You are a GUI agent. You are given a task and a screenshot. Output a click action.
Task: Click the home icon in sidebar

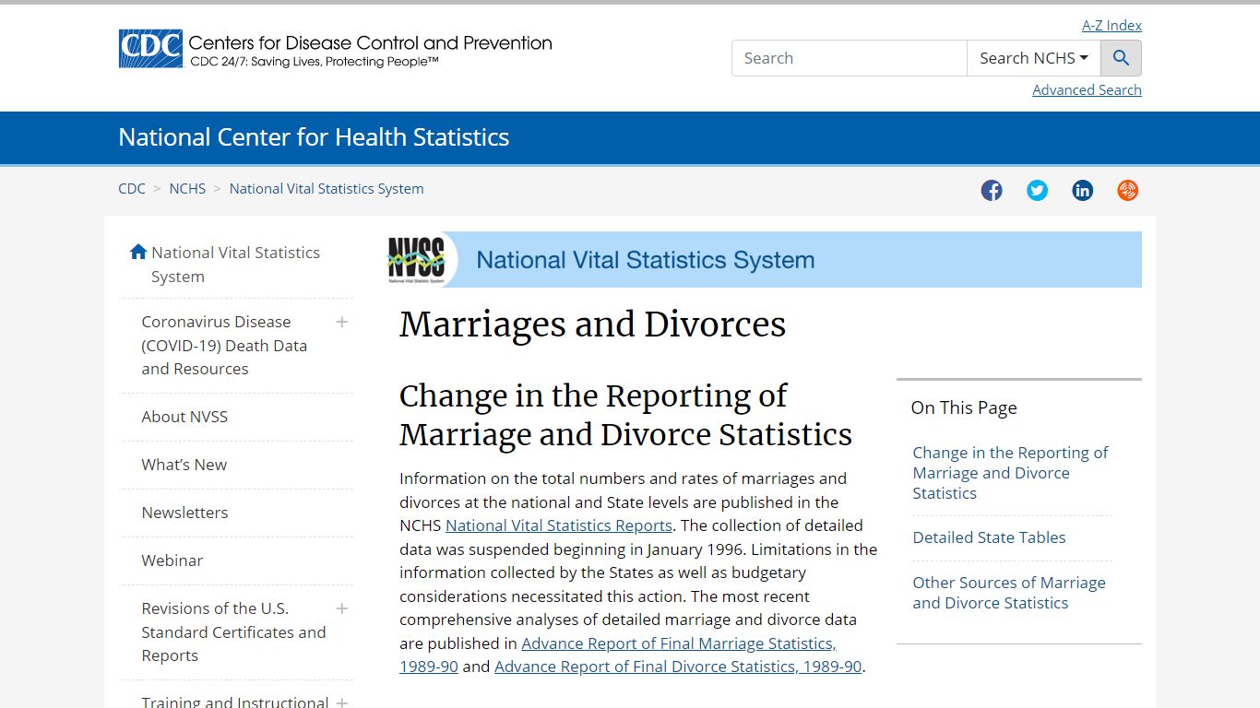[138, 252]
